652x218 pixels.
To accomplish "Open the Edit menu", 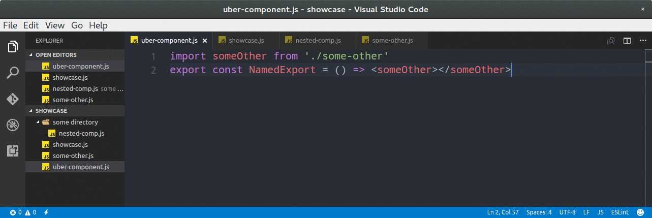I will pos(31,25).
